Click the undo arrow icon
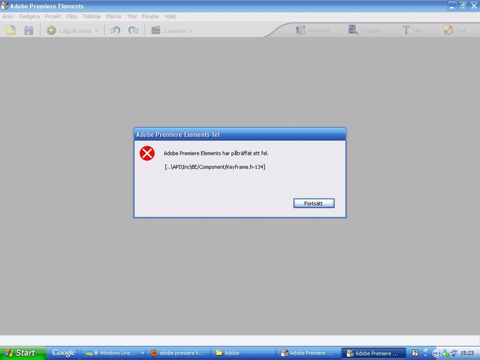Image resolution: width=480 pixels, height=360 pixels. [x=115, y=30]
